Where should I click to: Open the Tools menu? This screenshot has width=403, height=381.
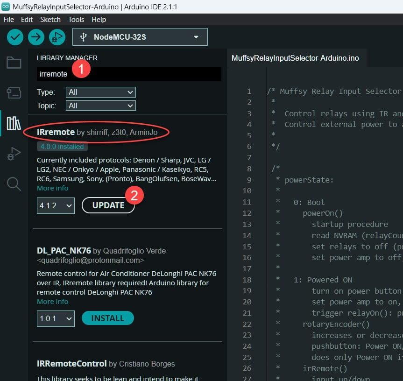coord(76,20)
